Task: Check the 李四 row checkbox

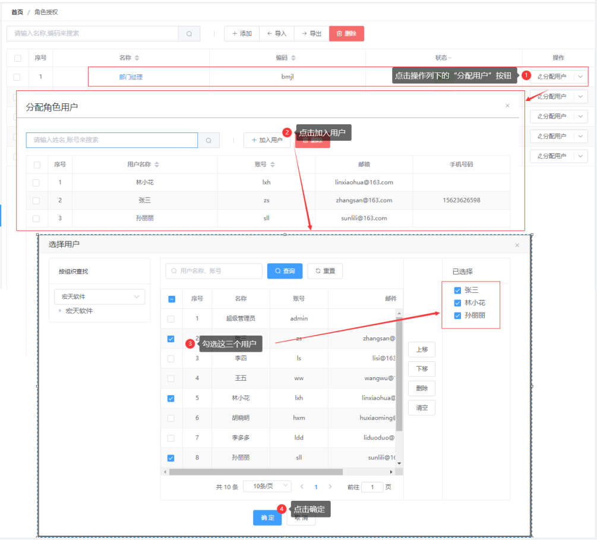Action: pos(171,358)
